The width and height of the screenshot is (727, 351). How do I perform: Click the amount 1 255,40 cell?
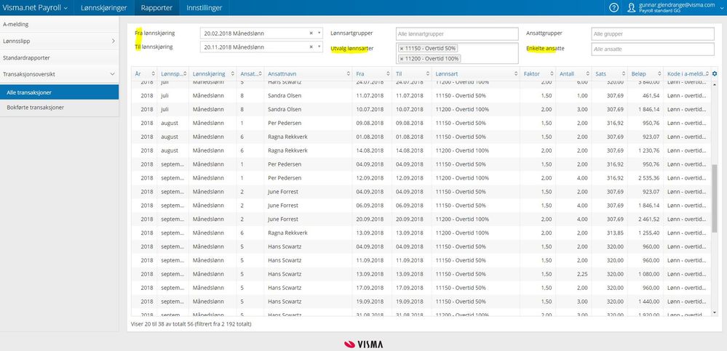(x=646, y=233)
